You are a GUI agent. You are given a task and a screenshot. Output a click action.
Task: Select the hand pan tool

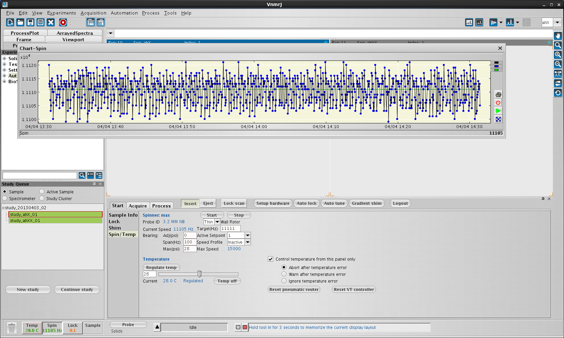tap(558, 35)
